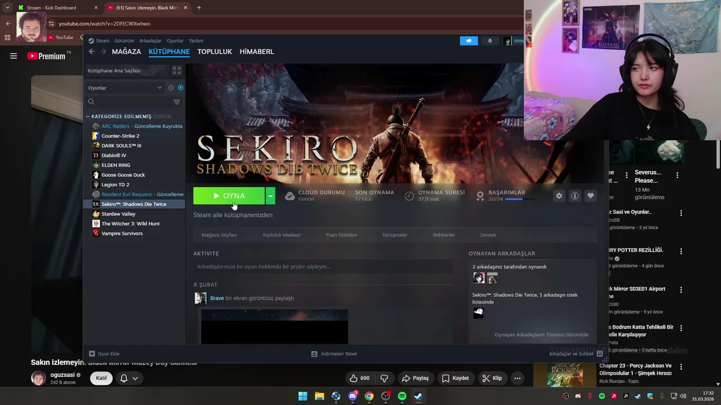Switch to the MAĞAZA tab

(x=126, y=51)
